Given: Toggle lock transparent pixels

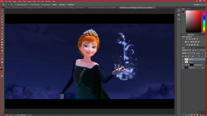Looking at the screenshot, I should click(x=186, y=56).
